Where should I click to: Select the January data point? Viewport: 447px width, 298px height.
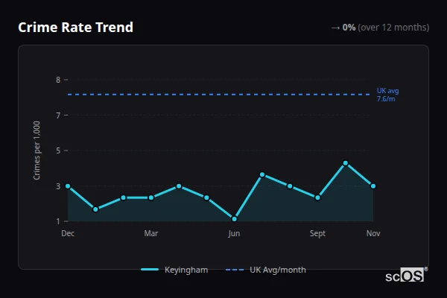95,209
